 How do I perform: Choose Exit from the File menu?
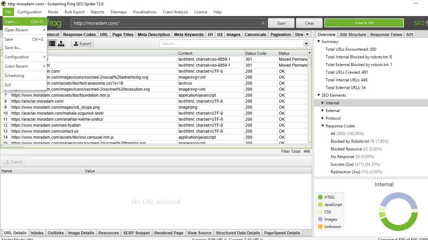pyautogui.click(x=25, y=85)
